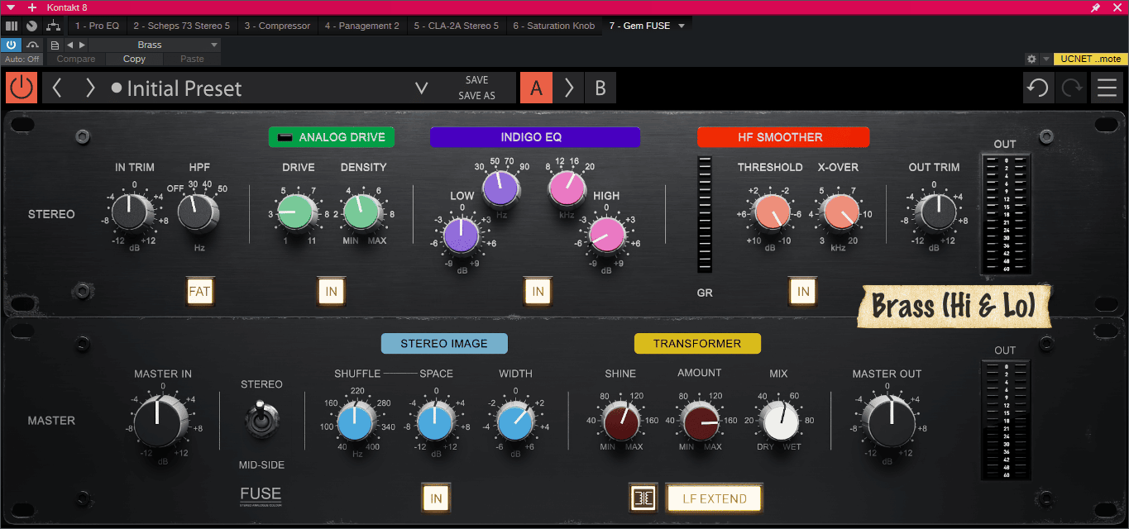Open the hamburger menu icon
This screenshot has height=529, width=1129.
pos(1106,88)
